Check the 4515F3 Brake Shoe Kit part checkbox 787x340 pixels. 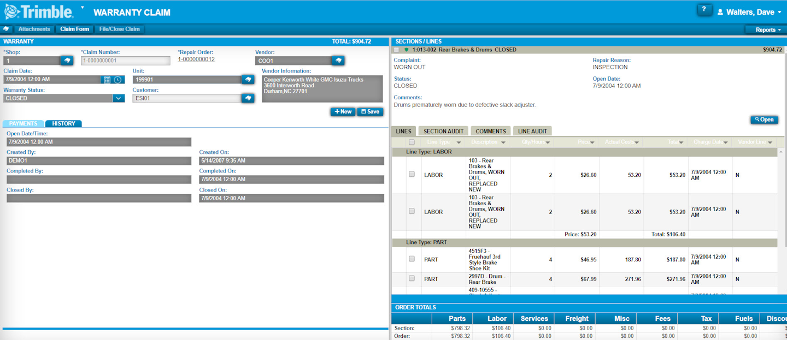pos(412,258)
